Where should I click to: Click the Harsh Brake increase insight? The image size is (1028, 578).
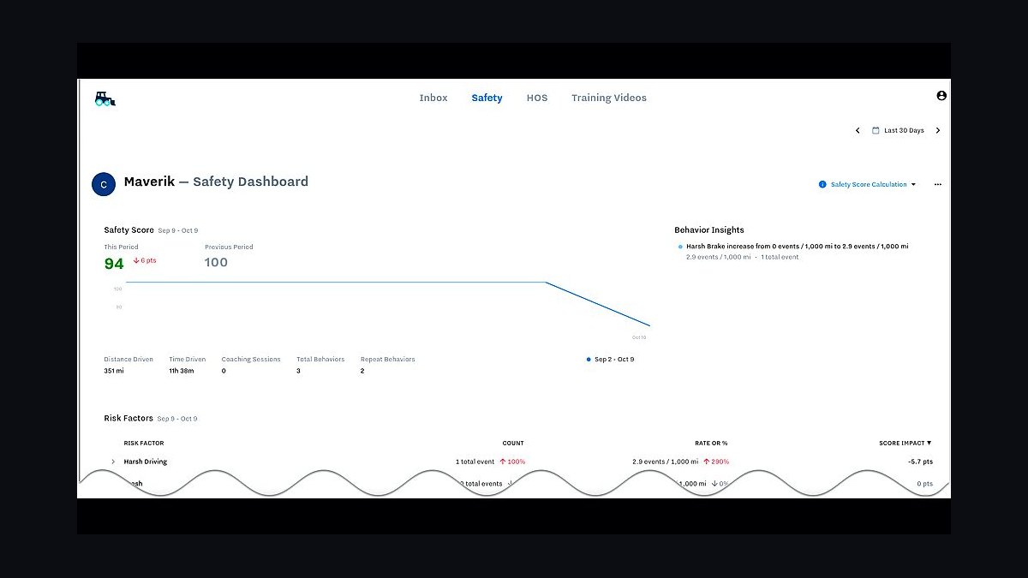[x=797, y=247]
